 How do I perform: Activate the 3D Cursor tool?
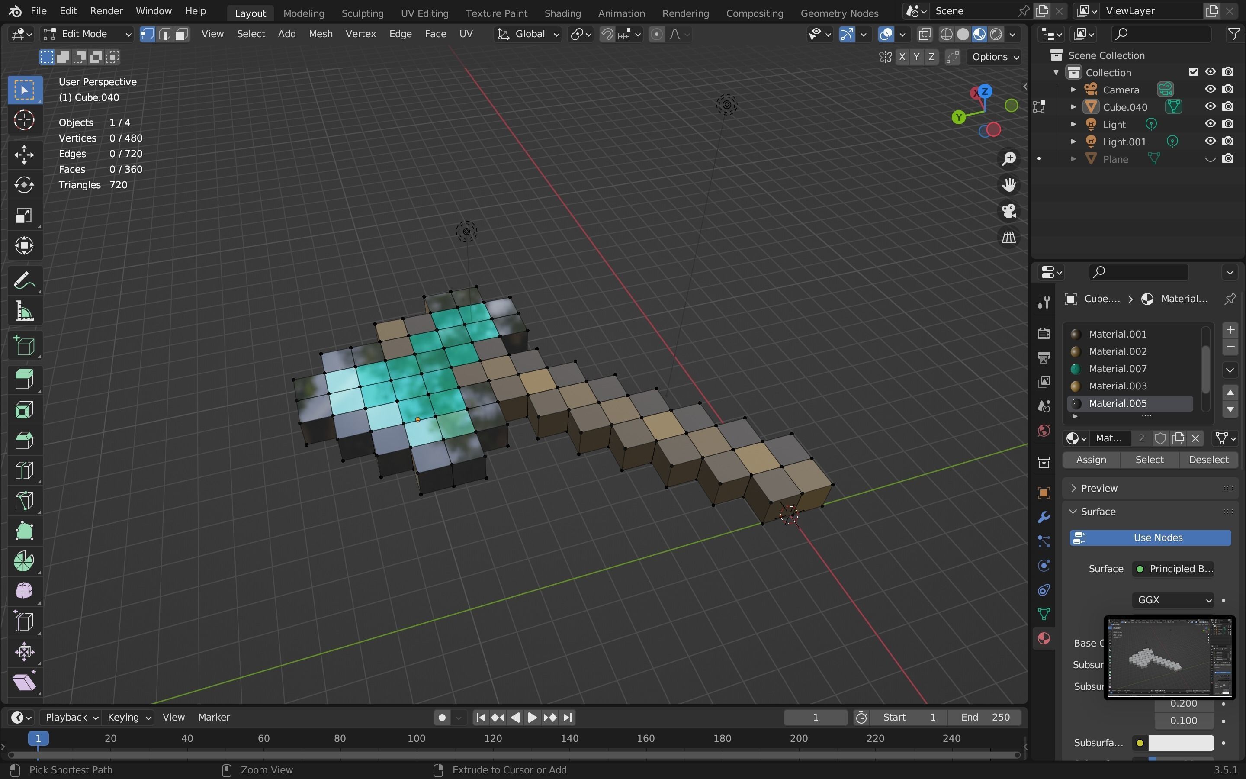[24, 121]
